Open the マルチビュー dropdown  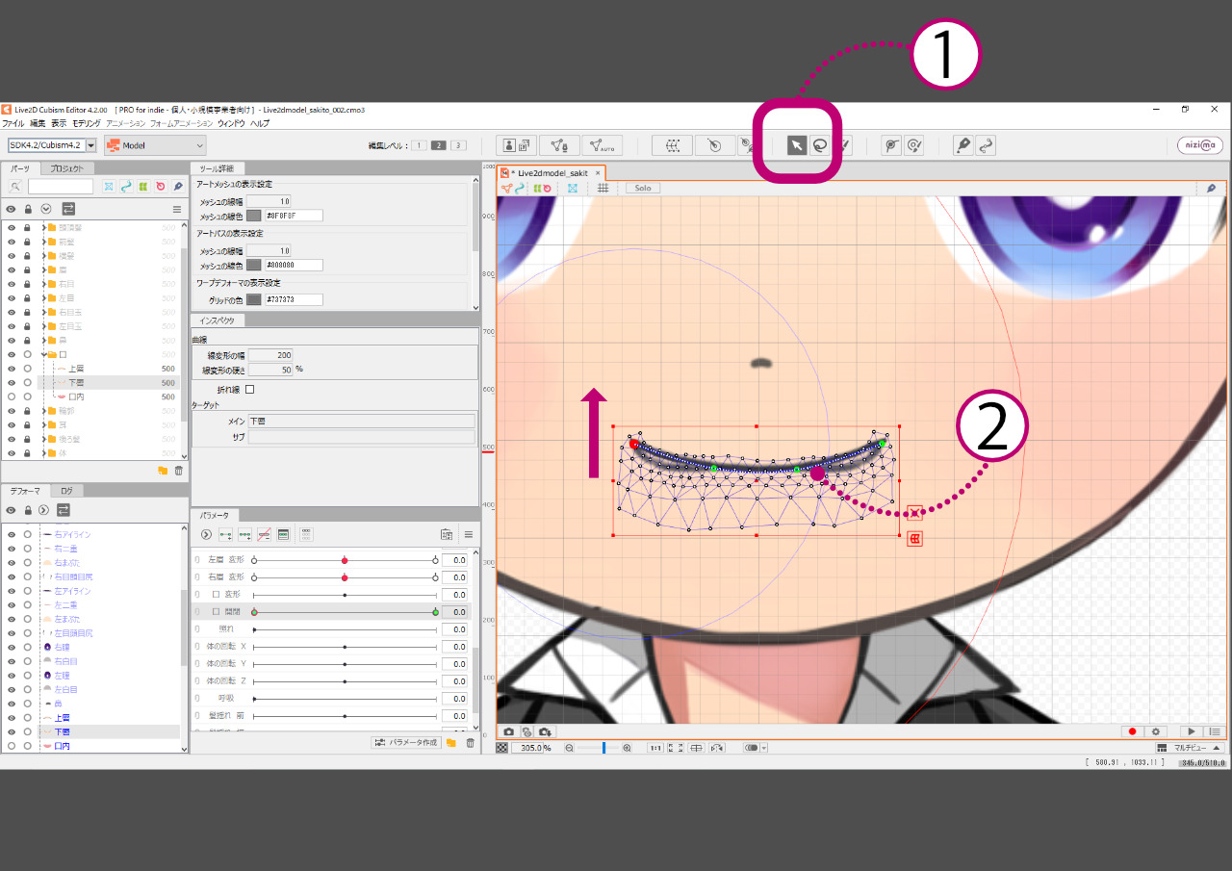click(x=1189, y=748)
